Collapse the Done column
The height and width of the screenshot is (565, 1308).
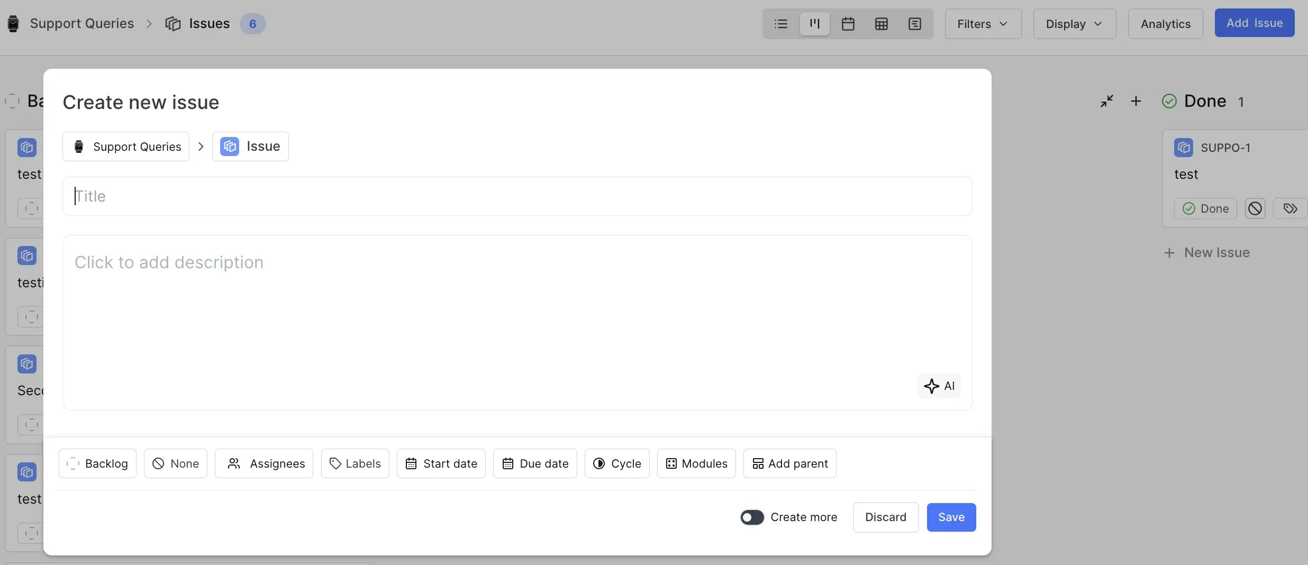(1106, 101)
